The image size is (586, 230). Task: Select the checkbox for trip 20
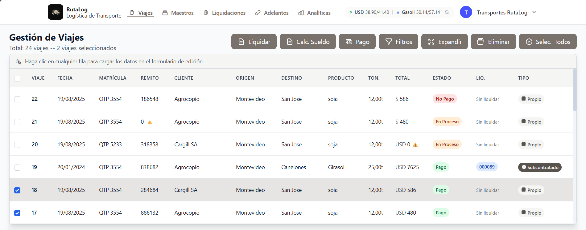[17, 145]
